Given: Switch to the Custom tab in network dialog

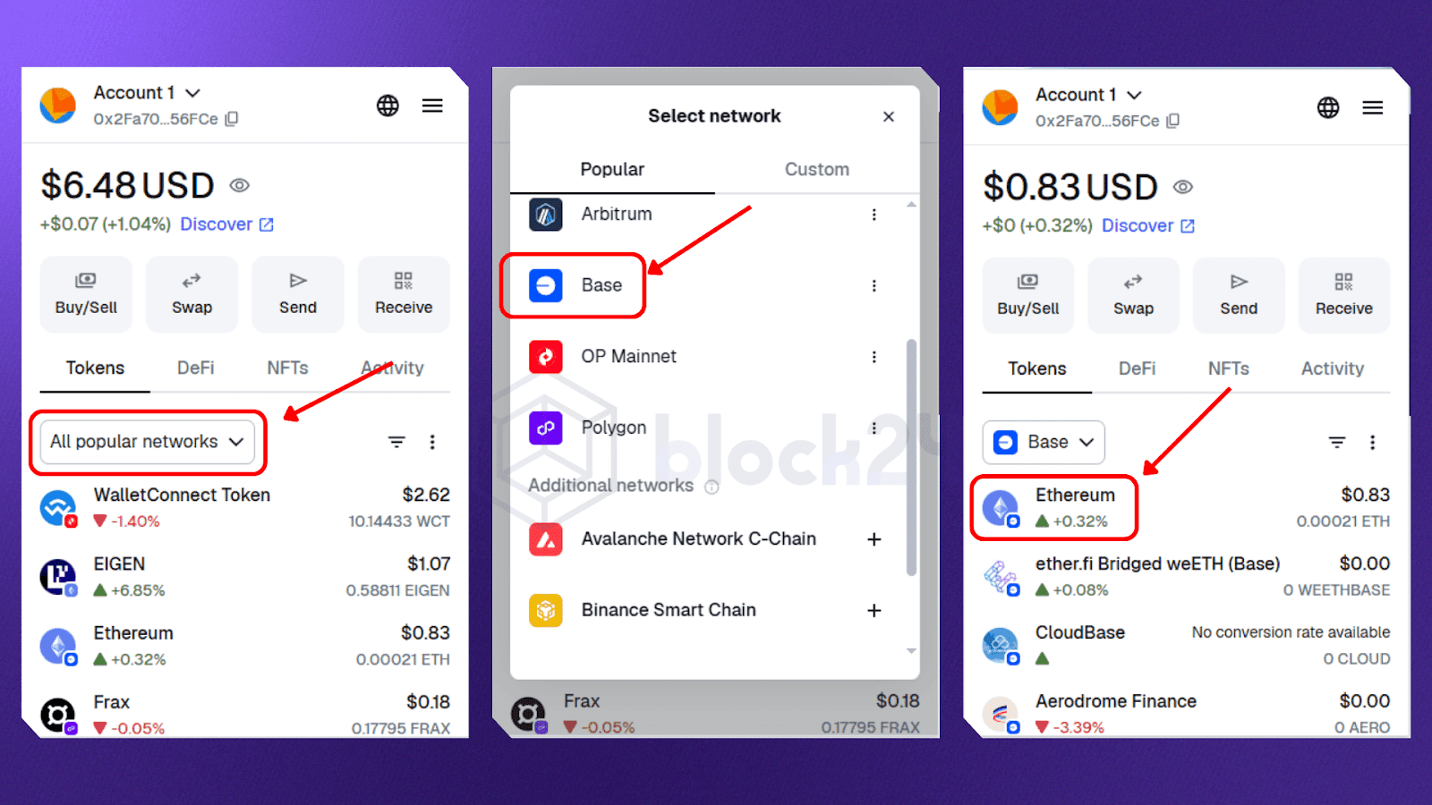Looking at the screenshot, I should pos(817,169).
